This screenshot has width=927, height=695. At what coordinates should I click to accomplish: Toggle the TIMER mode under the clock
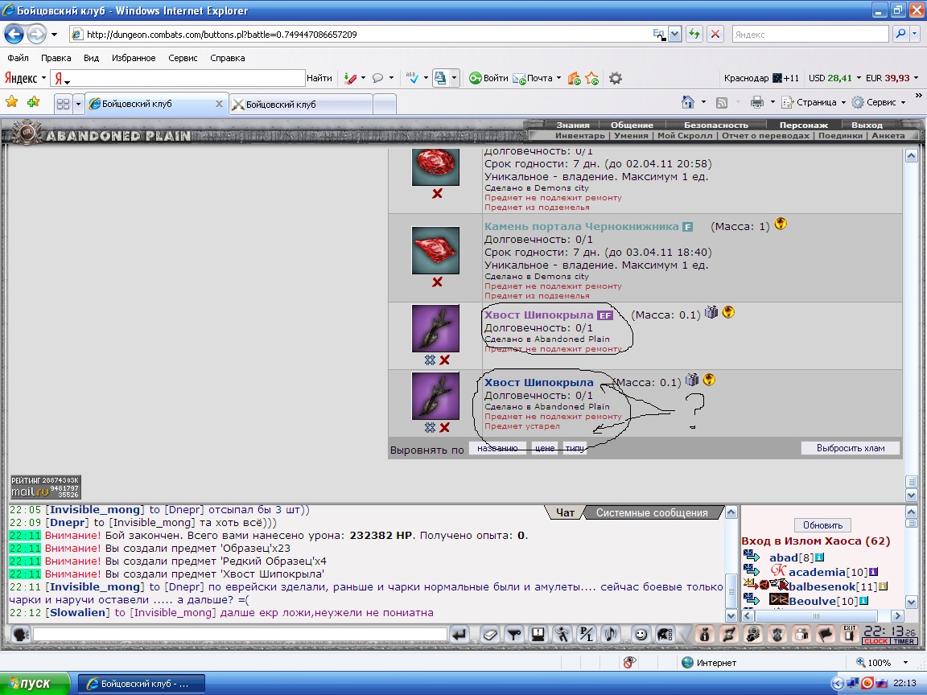tap(904, 641)
